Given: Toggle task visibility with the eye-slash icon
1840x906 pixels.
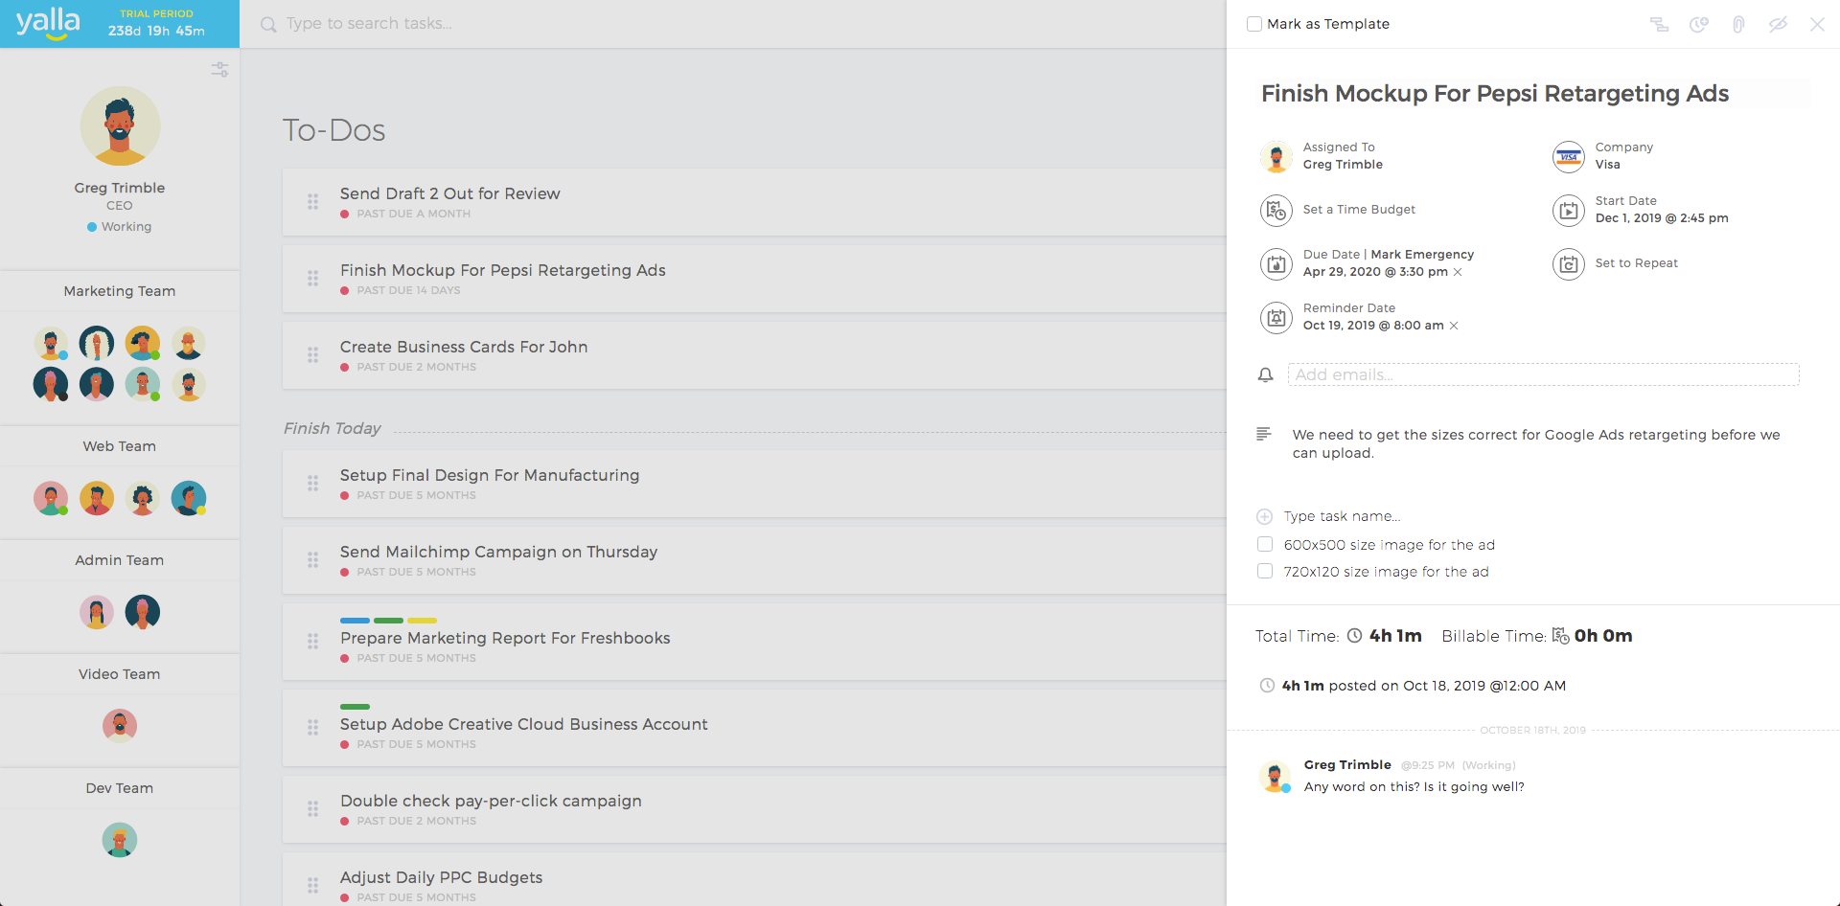Looking at the screenshot, I should click(1779, 24).
